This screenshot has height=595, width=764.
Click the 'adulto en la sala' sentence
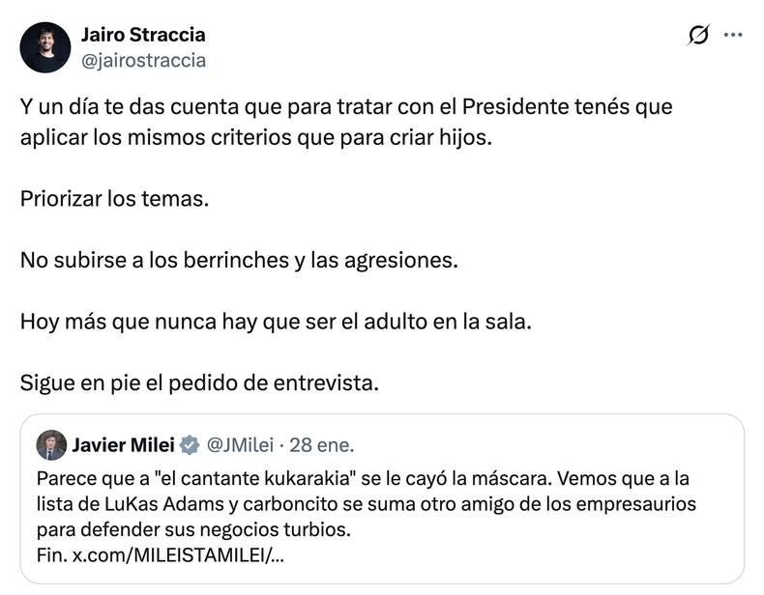[x=277, y=322]
